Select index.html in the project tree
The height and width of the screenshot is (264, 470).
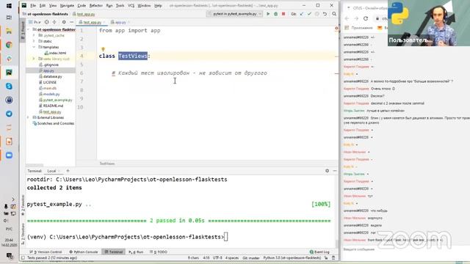tap(55, 53)
